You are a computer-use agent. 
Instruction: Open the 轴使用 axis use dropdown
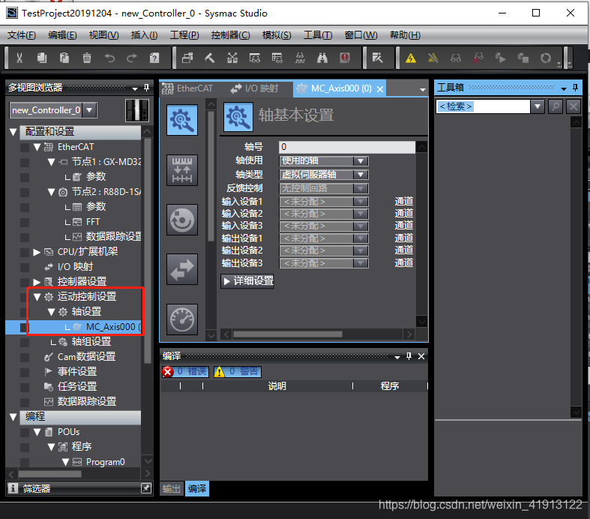[361, 161]
